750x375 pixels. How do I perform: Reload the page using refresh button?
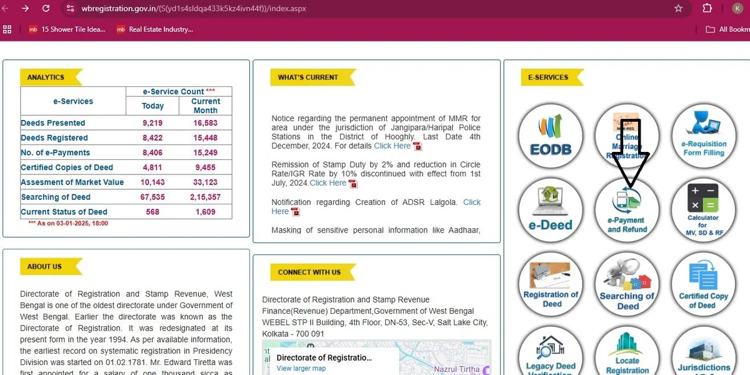tap(46, 9)
